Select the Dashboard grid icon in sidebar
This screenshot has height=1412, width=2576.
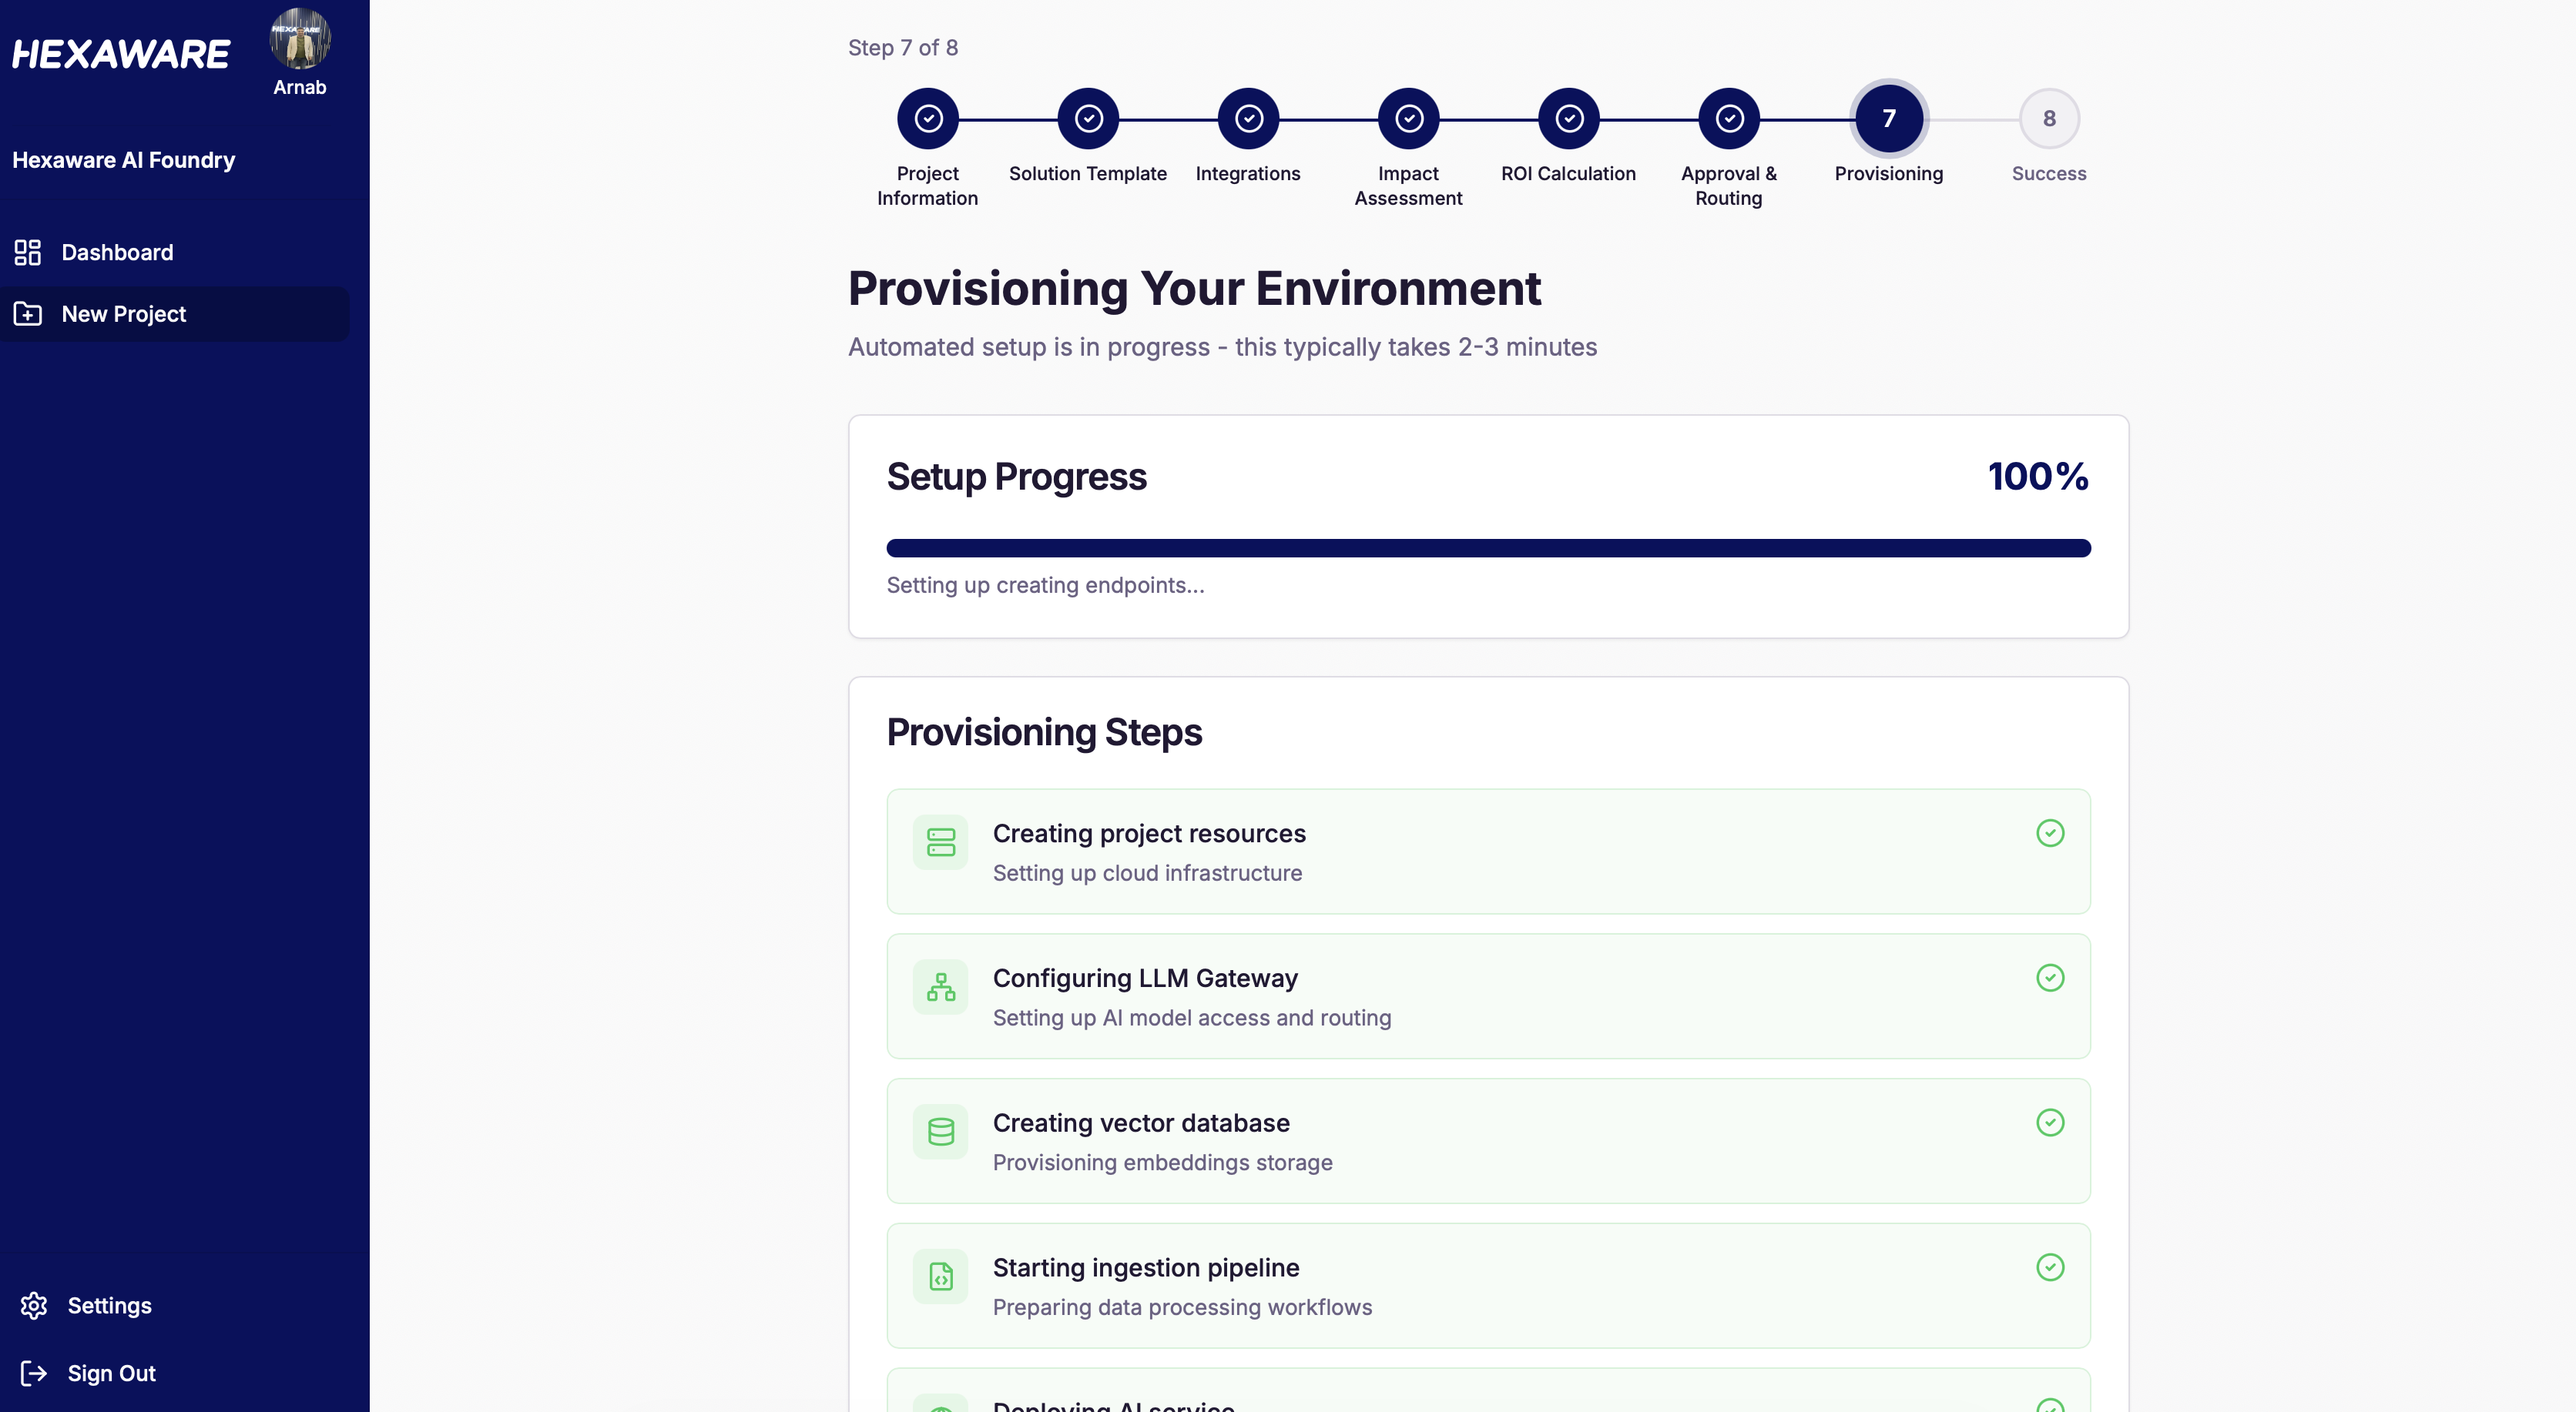[x=27, y=252]
